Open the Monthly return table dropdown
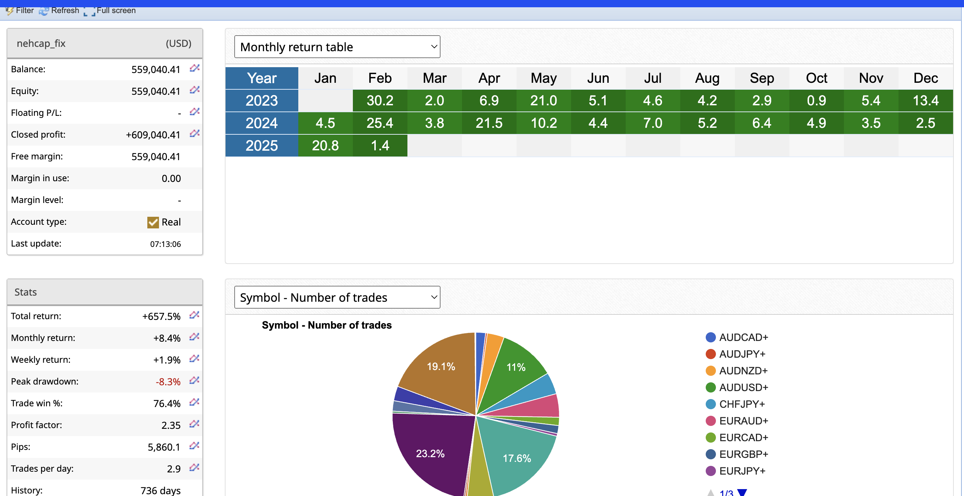Viewport: 964px width, 496px height. [337, 47]
